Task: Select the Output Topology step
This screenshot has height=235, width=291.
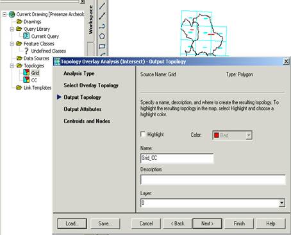Action: (x=82, y=97)
